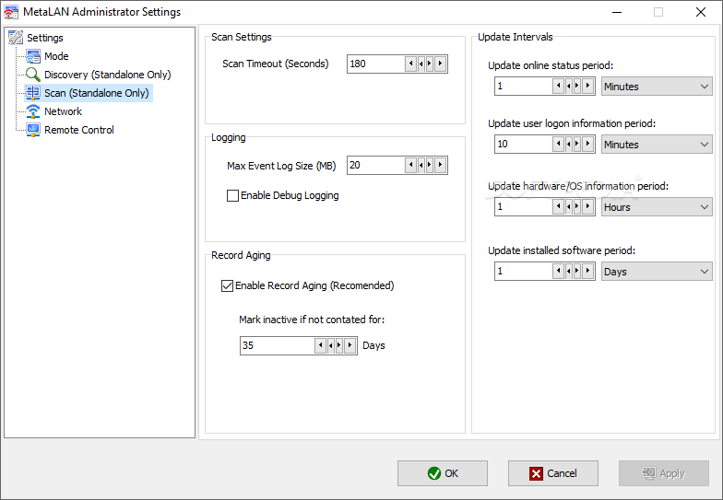The height and width of the screenshot is (500, 723).
Task: Increase online status period using outer right arrow
Action: coord(588,87)
